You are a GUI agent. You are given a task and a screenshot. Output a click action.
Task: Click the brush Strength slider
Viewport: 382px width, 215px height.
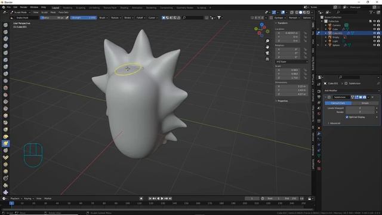[x=84, y=18]
